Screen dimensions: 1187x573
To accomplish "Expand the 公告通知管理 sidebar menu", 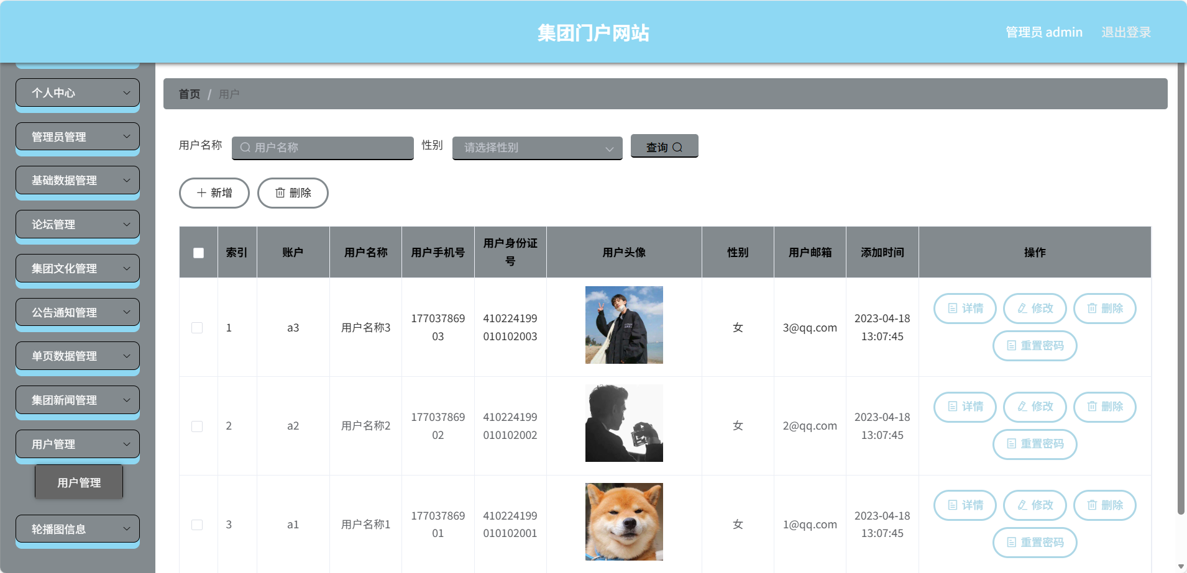I will [78, 312].
